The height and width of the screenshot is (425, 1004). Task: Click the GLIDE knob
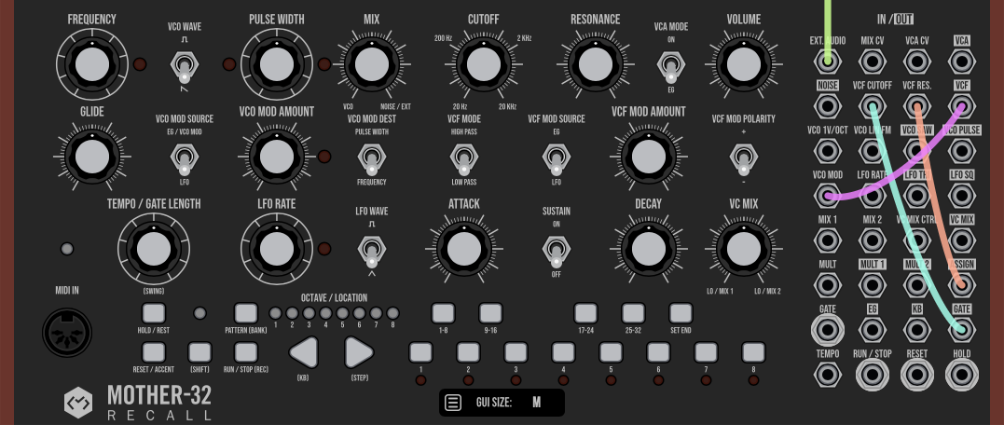(x=92, y=157)
